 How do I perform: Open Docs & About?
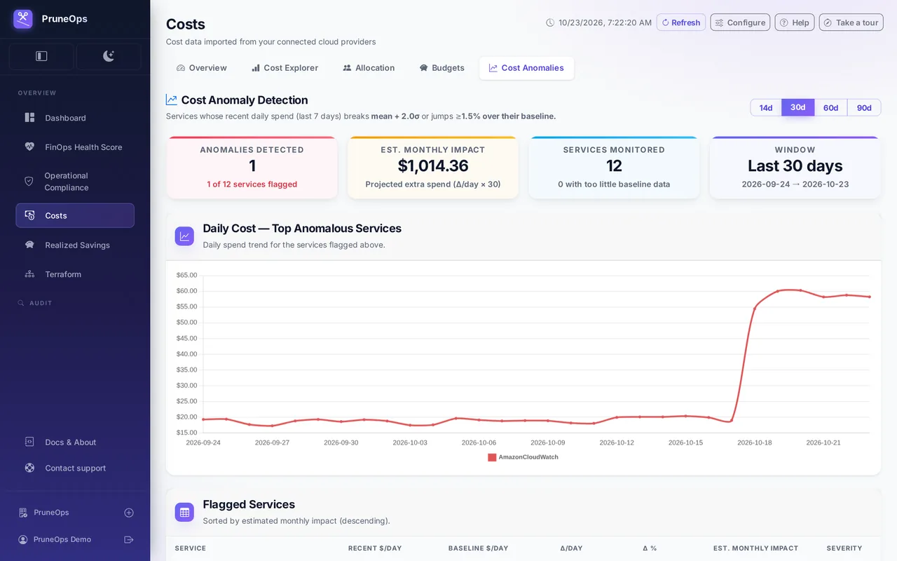(75, 442)
